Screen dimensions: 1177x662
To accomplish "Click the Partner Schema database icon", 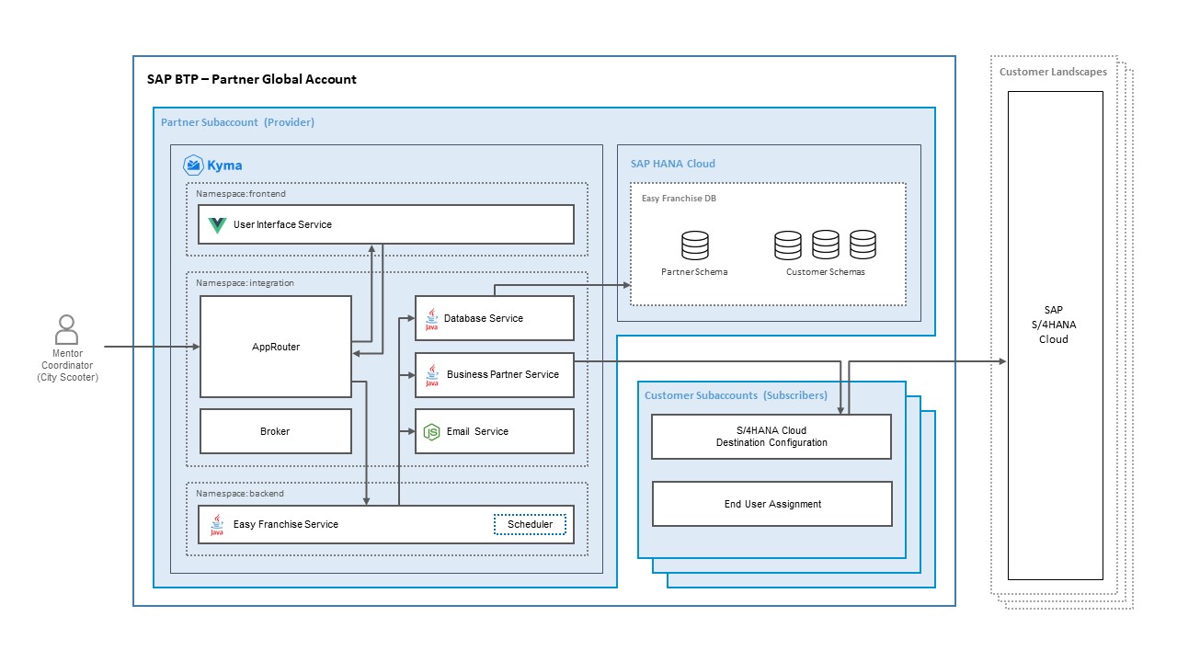I will [695, 245].
